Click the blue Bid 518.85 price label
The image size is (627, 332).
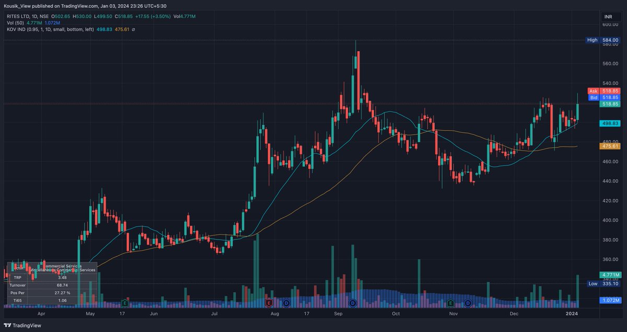[x=605, y=97]
